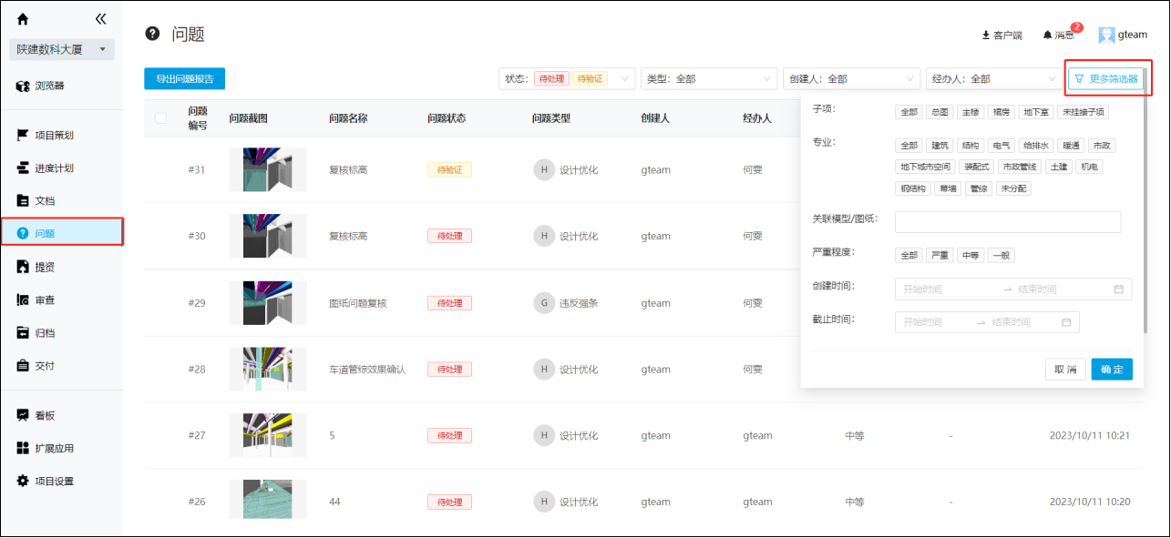Select 严重 severity filter tag
Screen dimensions: 1171x538
coord(938,256)
